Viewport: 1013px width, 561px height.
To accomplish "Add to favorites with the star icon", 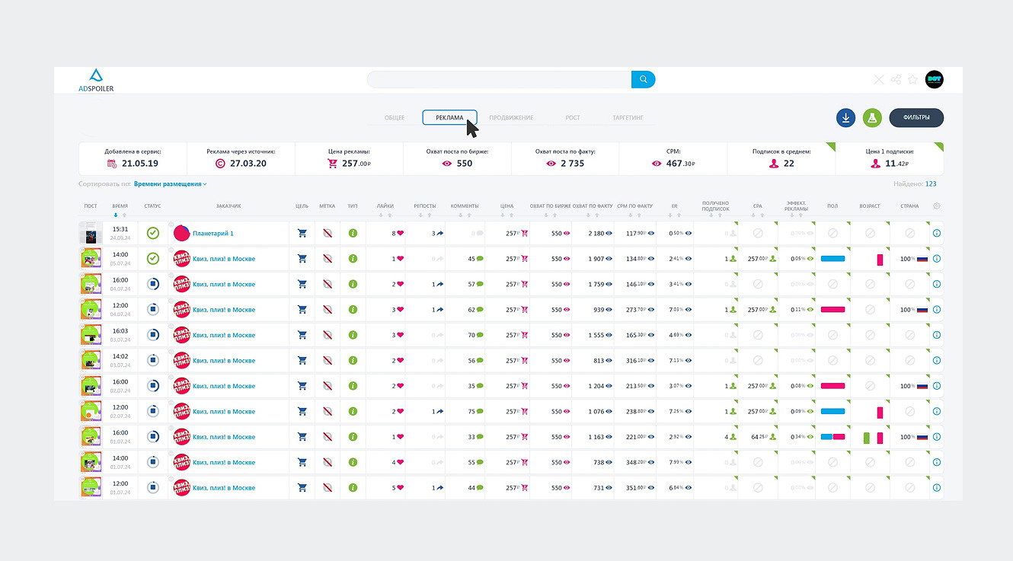I will pyautogui.click(x=912, y=79).
